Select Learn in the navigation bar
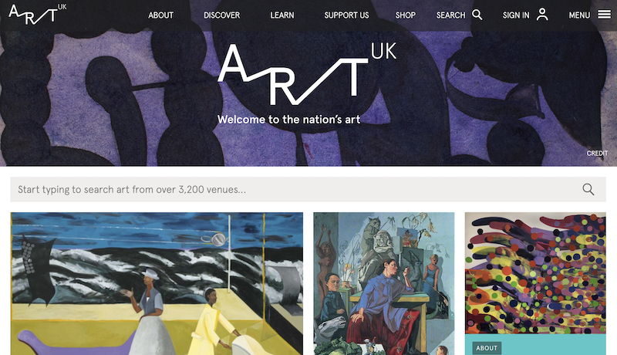Screen dimensions: 617x355 282,15
